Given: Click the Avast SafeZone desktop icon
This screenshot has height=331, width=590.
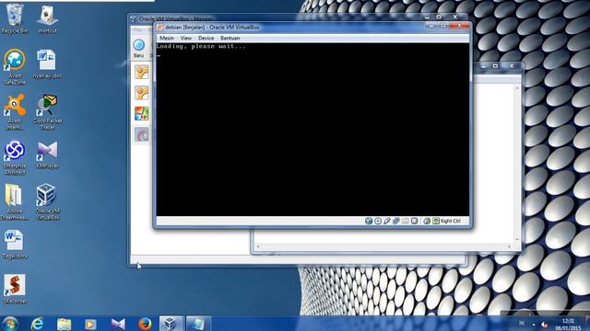Looking at the screenshot, I should [15, 67].
